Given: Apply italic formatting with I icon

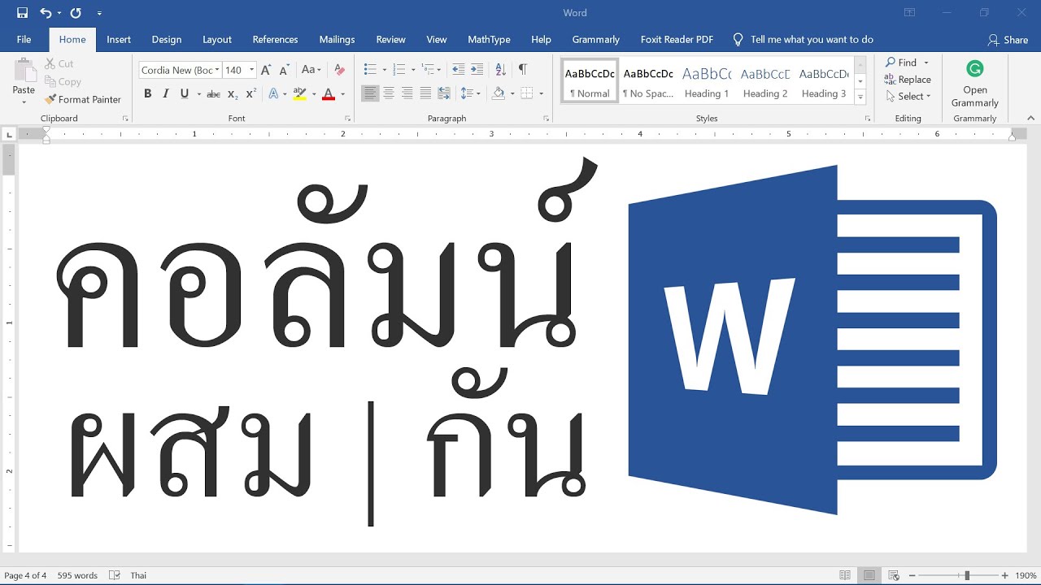Looking at the screenshot, I should coord(166,94).
